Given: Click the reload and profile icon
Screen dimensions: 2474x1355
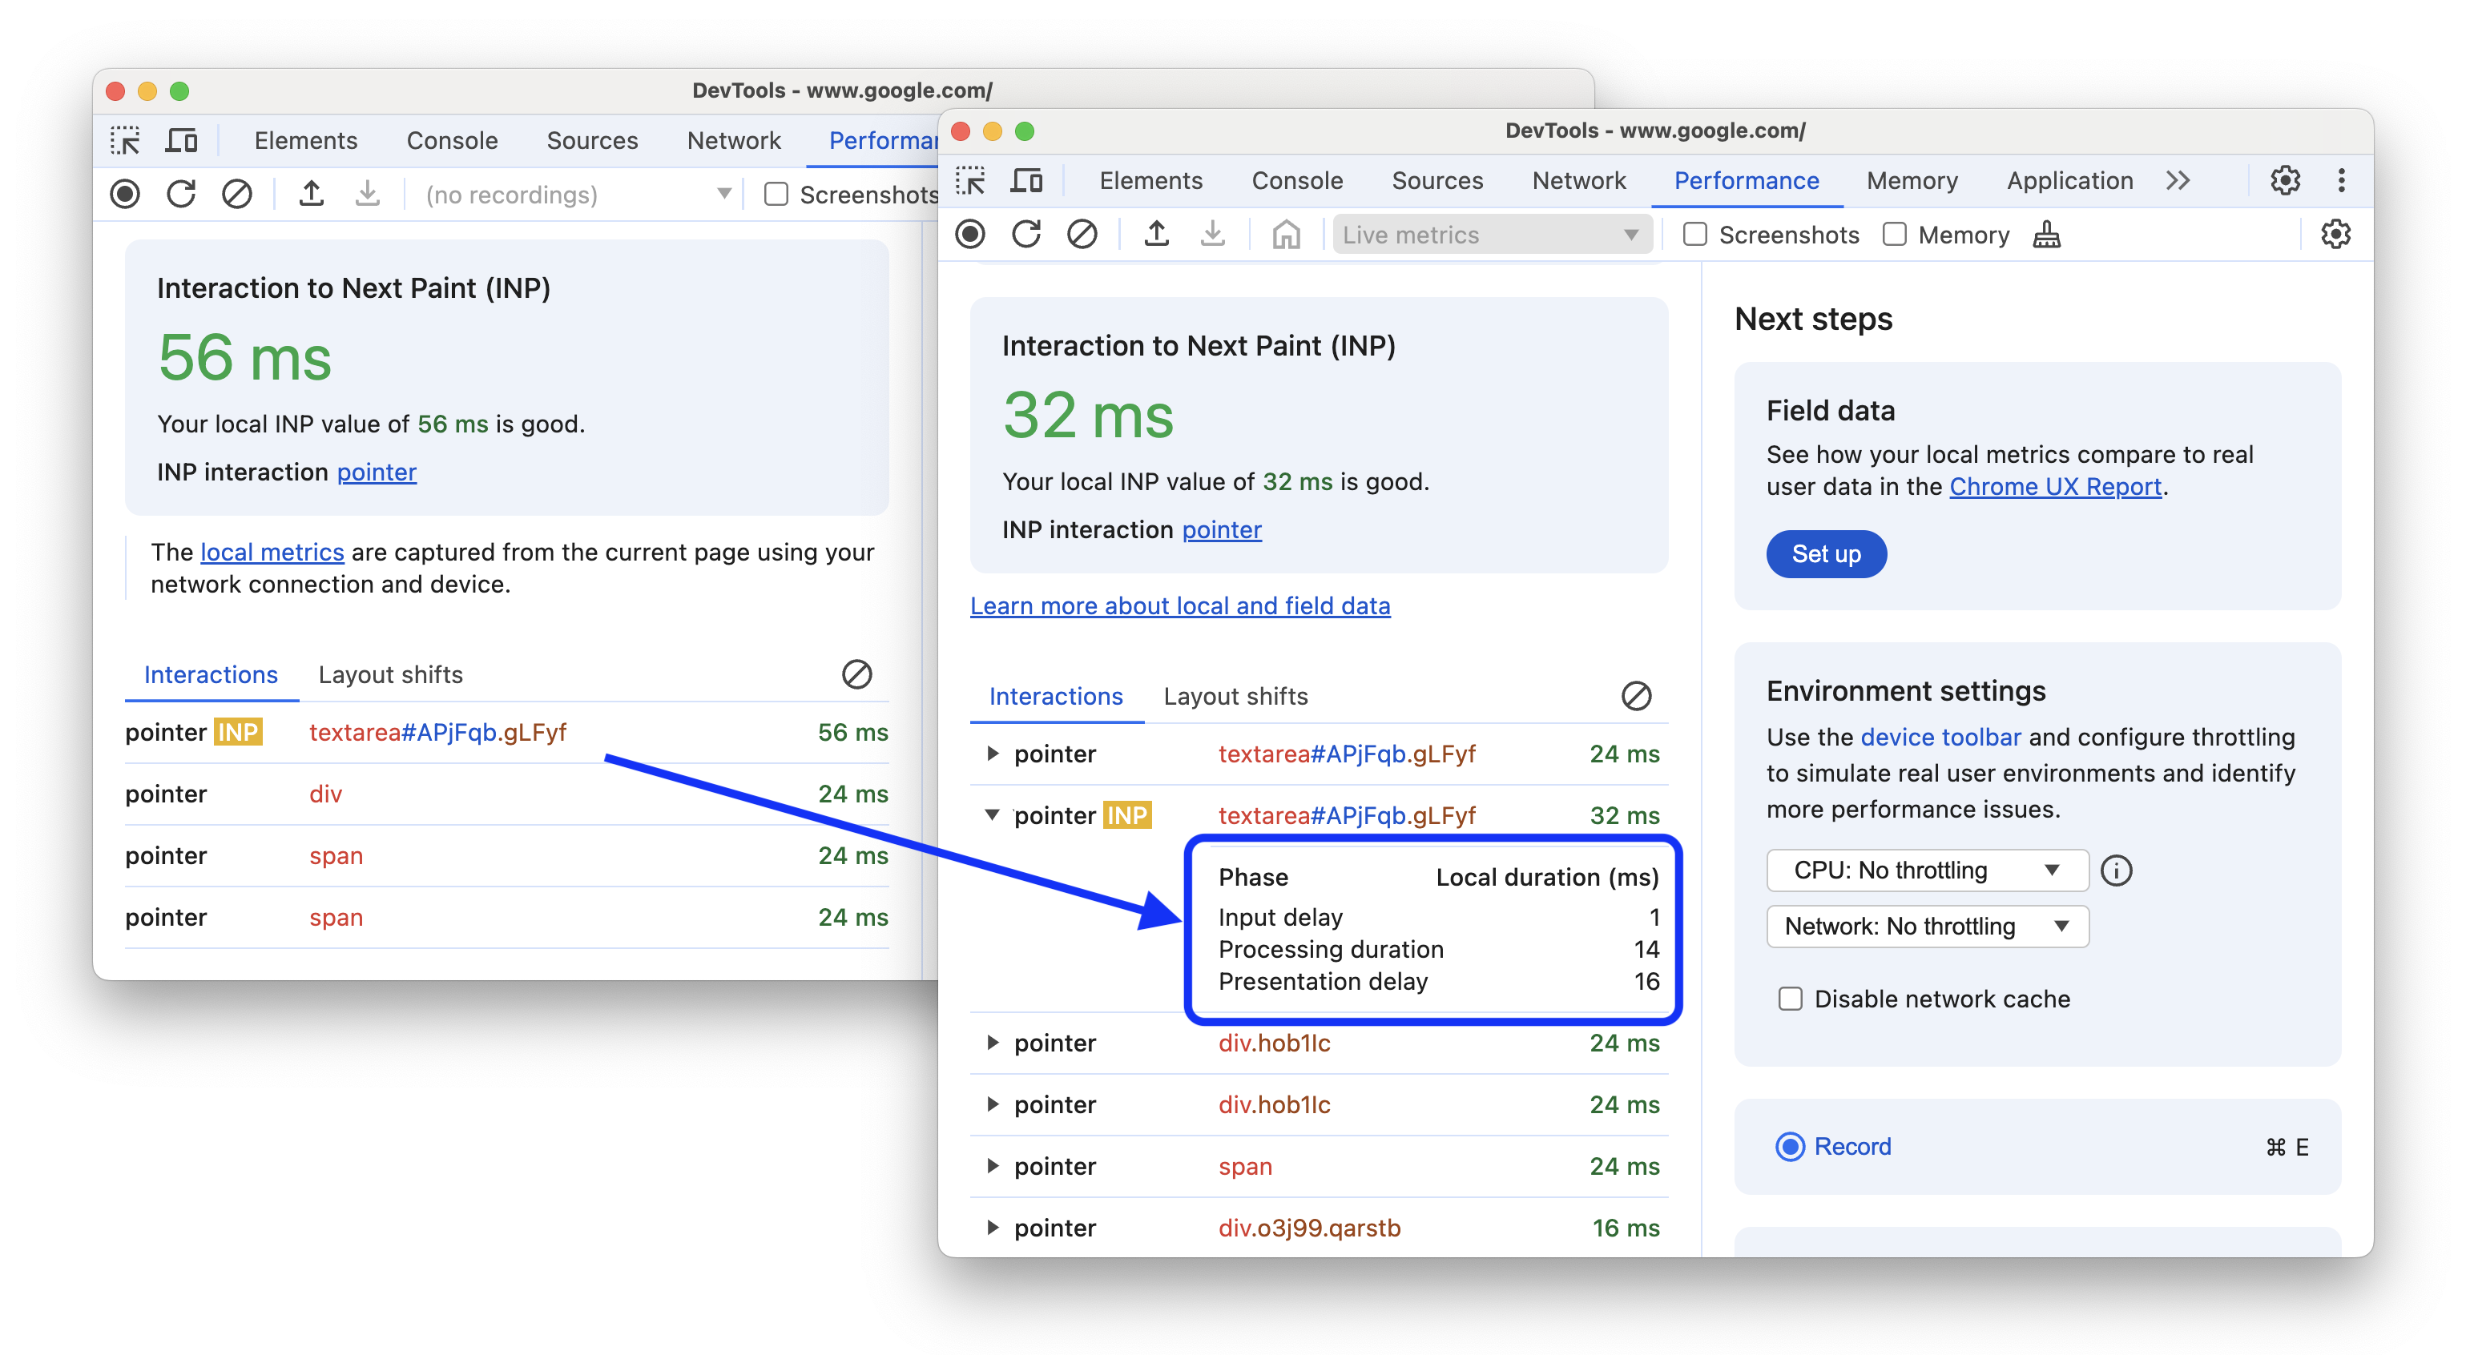Looking at the screenshot, I should [1025, 235].
